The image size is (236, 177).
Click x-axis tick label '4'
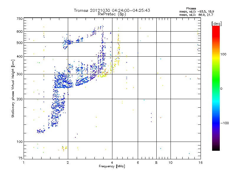coord(112,163)
